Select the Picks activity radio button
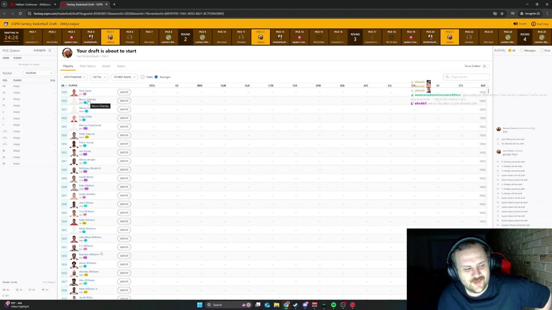The height and width of the screenshot is (310, 552). (x=542, y=50)
